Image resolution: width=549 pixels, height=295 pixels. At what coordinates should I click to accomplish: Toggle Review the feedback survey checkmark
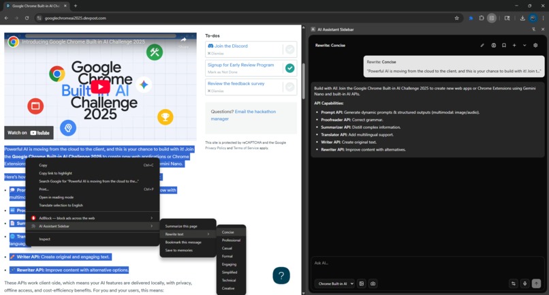pyautogui.click(x=290, y=87)
